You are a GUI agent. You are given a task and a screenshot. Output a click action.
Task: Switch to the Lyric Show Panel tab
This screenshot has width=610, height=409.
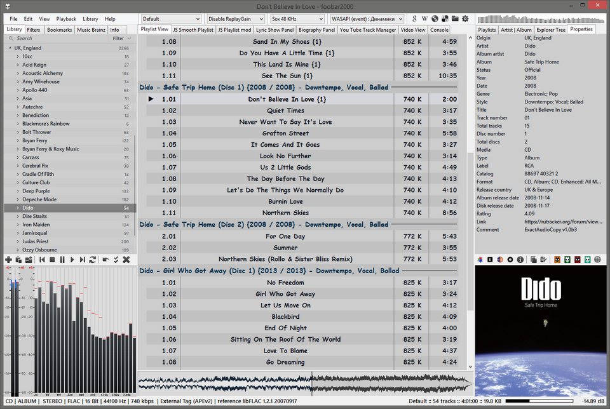(x=274, y=30)
